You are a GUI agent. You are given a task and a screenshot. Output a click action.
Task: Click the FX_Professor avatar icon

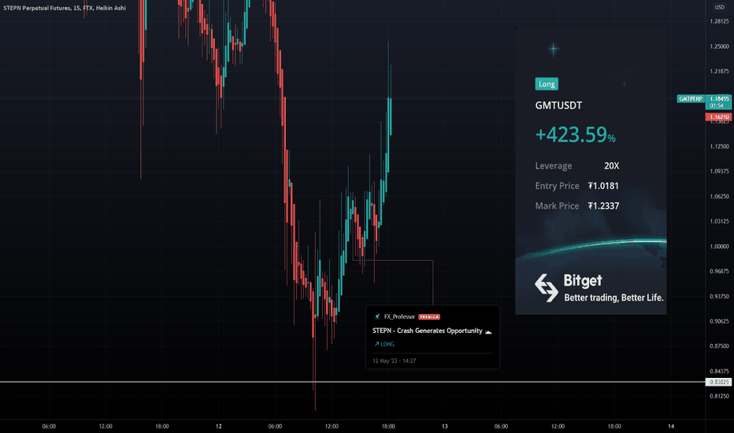[377, 316]
